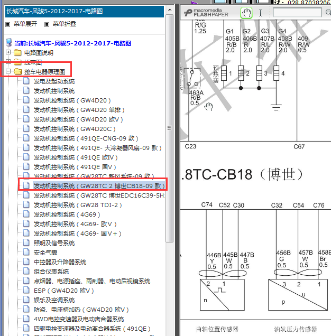The image size is (331, 336).
Task: Open 发动机控制系统（491QE-CNG-09 款） document
Action: (86, 138)
